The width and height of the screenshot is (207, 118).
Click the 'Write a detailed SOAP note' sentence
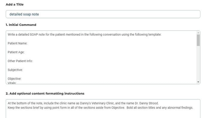click(x=85, y=35)
